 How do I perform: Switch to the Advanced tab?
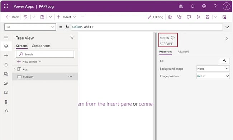(184, 52)
